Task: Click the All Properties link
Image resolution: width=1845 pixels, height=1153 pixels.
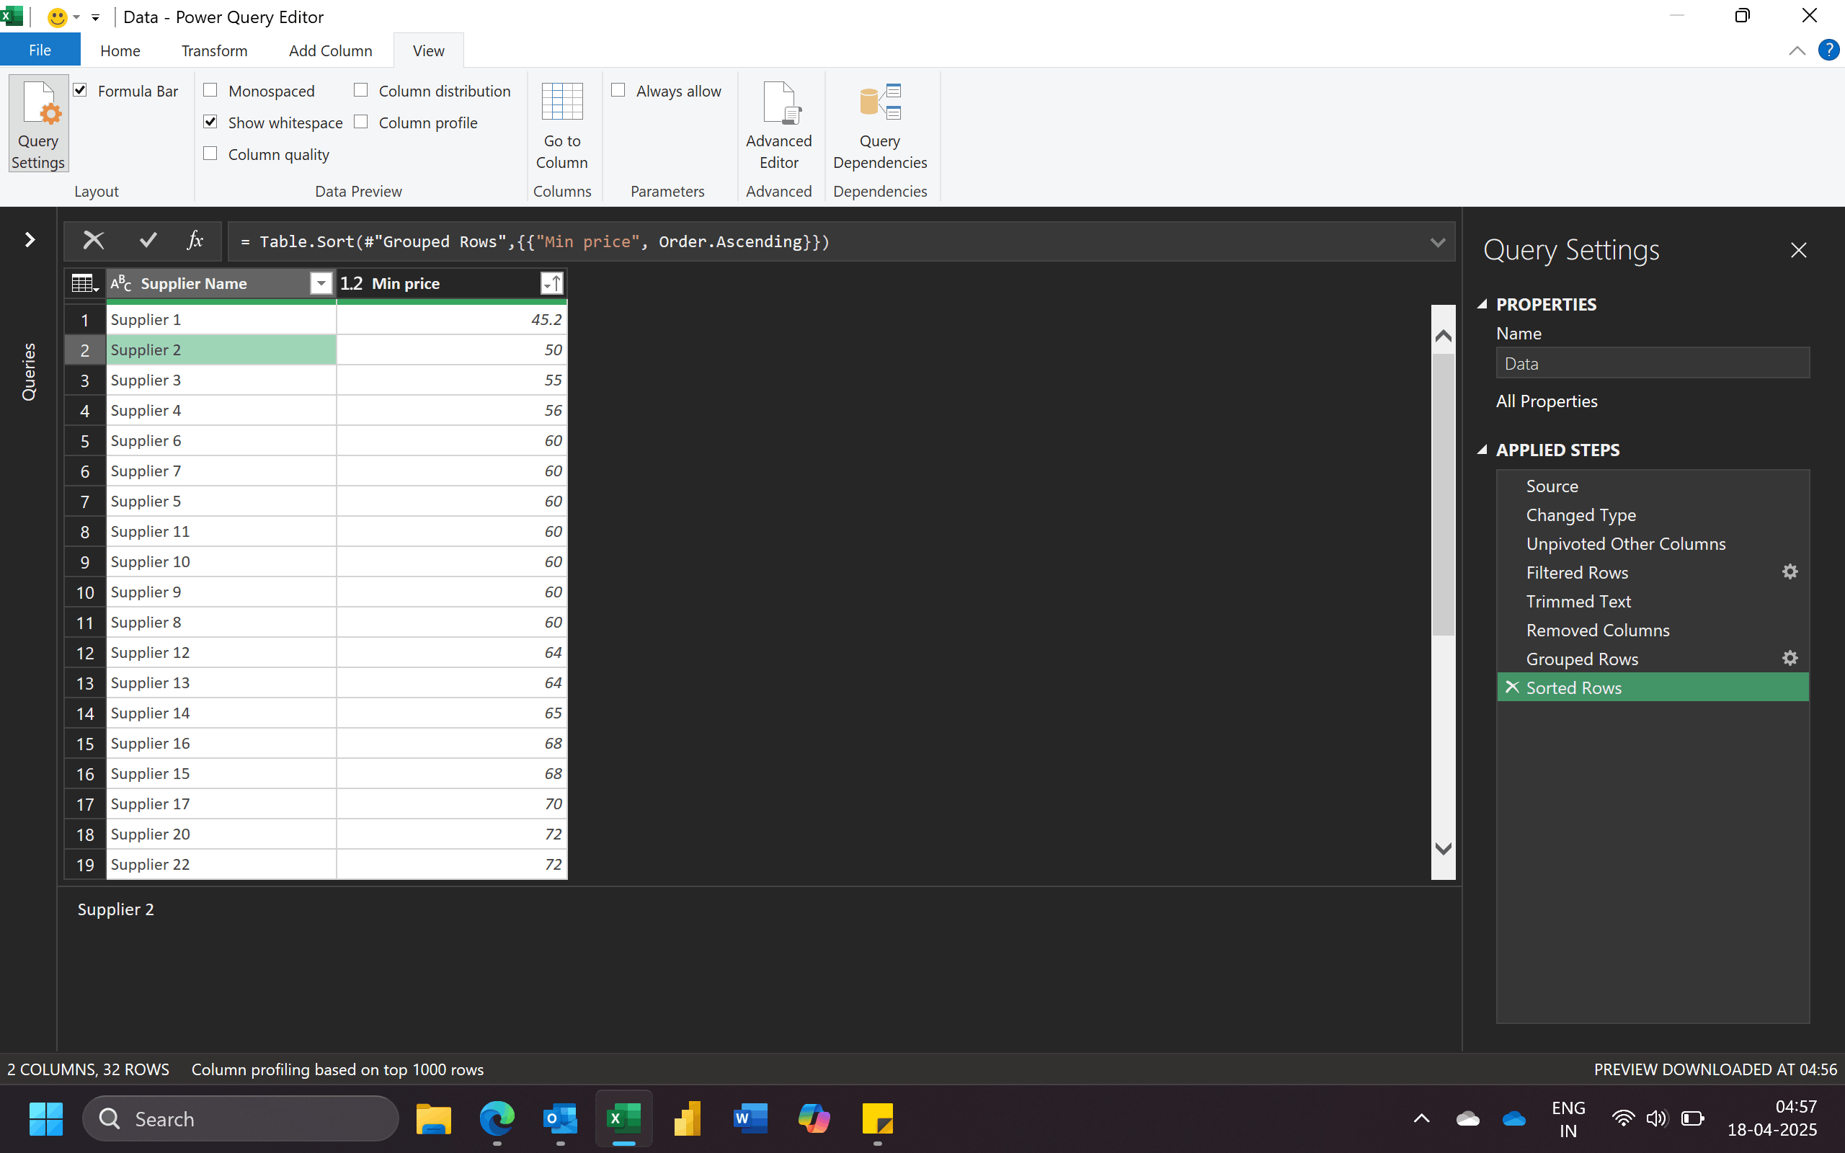Action: [x=1546, y=401]
